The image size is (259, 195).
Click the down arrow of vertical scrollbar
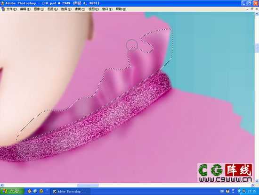point(257,181)
